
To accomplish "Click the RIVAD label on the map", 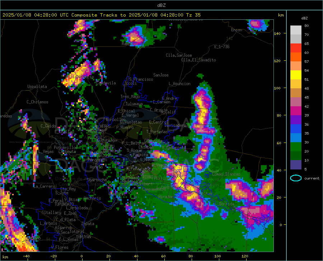I will (148, 177).
